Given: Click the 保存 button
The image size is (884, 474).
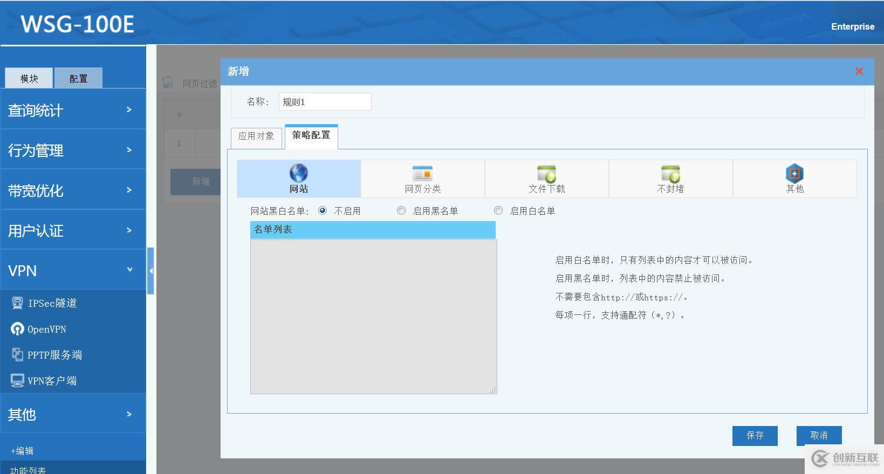Looking at the screenshot, I should tap(755, 436).
